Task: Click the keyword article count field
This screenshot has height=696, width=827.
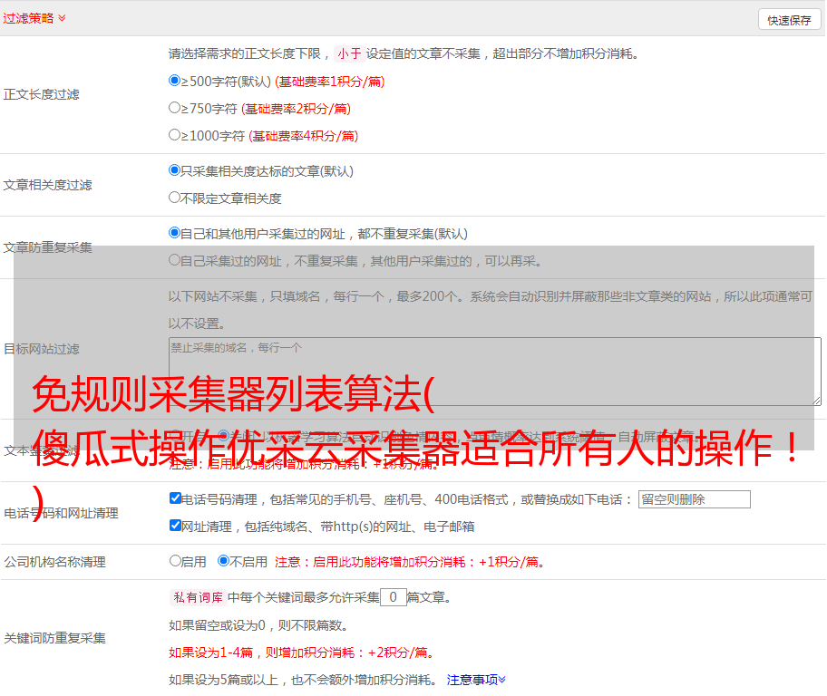Action: tap(393, 597)
